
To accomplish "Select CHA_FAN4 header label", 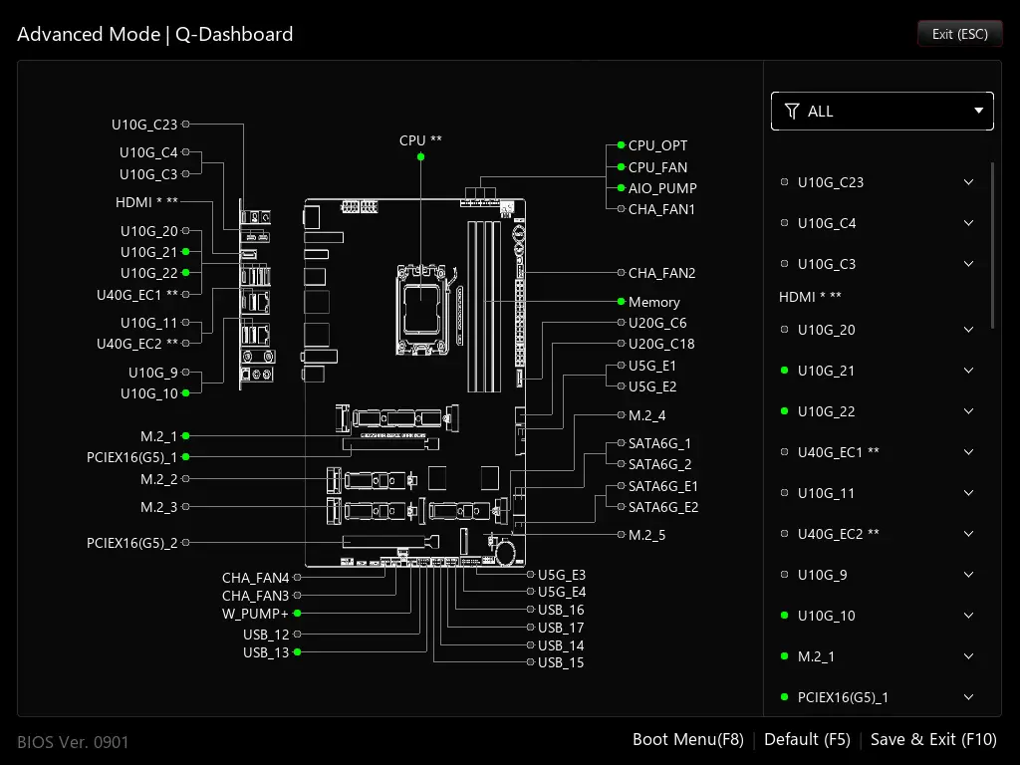I will [x=255, y=578].
